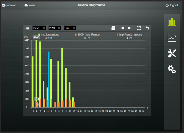
Task: Open the chart list menu icon
Action: click(27, 28)
